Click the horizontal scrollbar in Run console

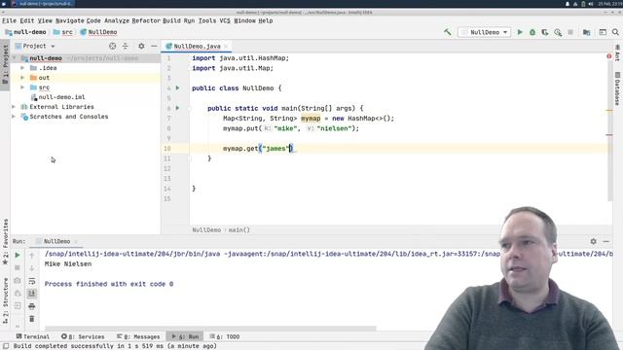tap(210, 329)
